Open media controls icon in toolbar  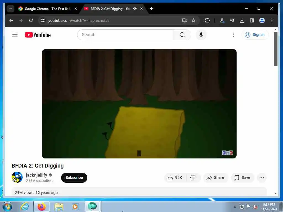point(232,20)
